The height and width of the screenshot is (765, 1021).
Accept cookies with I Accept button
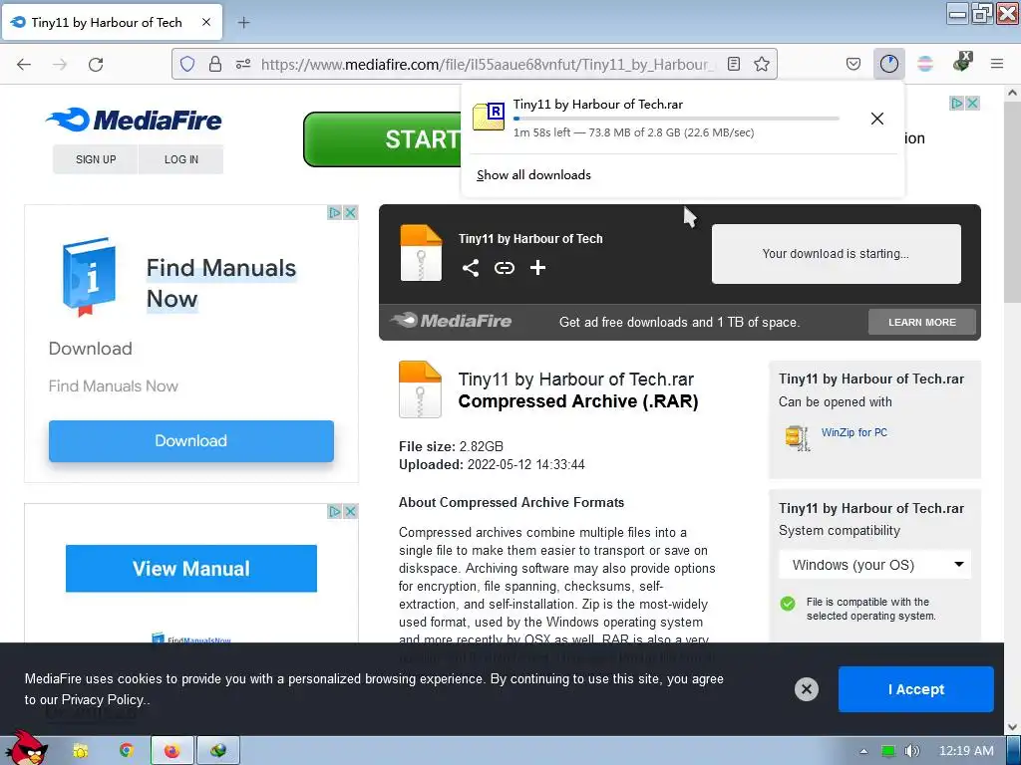coord(915,689)
